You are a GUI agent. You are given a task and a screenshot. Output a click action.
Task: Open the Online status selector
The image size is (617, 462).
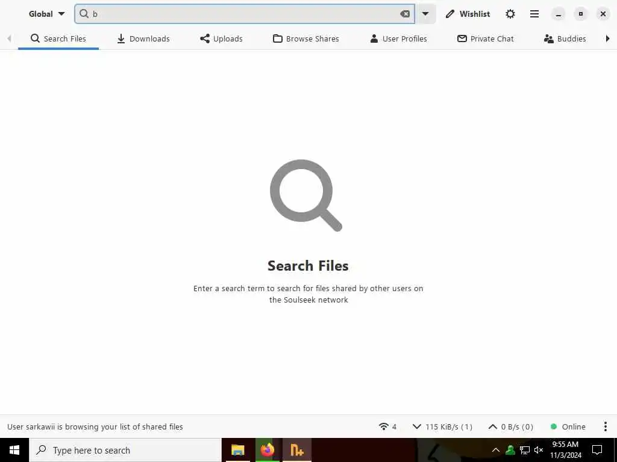click(x=568, y=427)
